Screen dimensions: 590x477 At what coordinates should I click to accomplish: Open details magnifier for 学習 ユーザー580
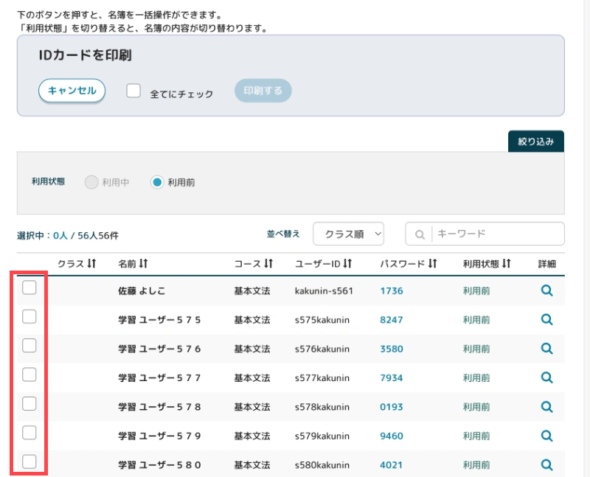click(x=546, y=464)
